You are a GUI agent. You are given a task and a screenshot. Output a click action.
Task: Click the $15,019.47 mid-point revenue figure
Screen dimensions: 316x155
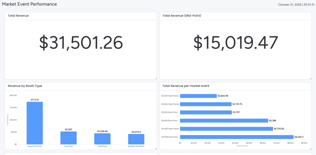click(236, 43)
